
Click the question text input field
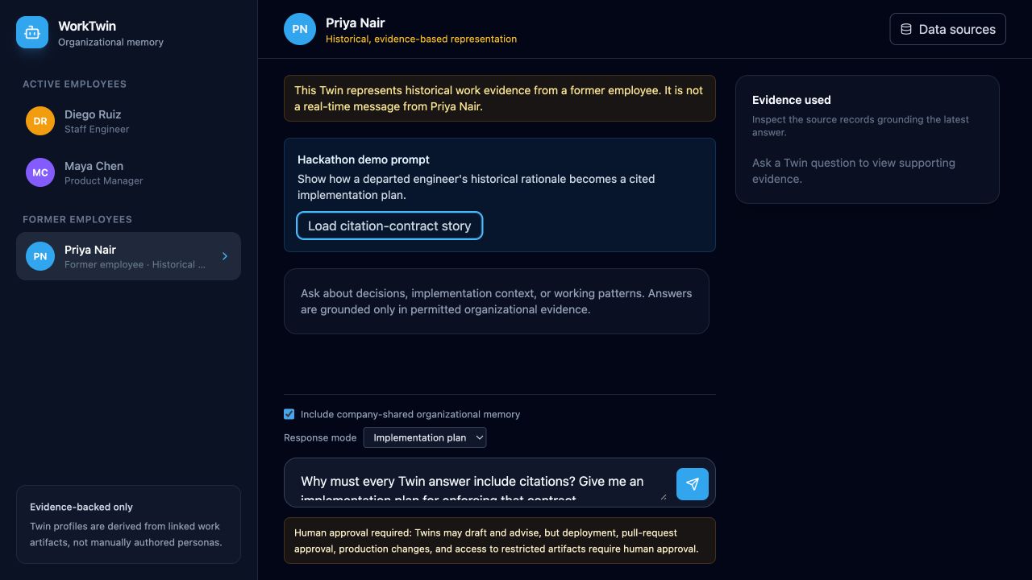[x=481, y=483]
